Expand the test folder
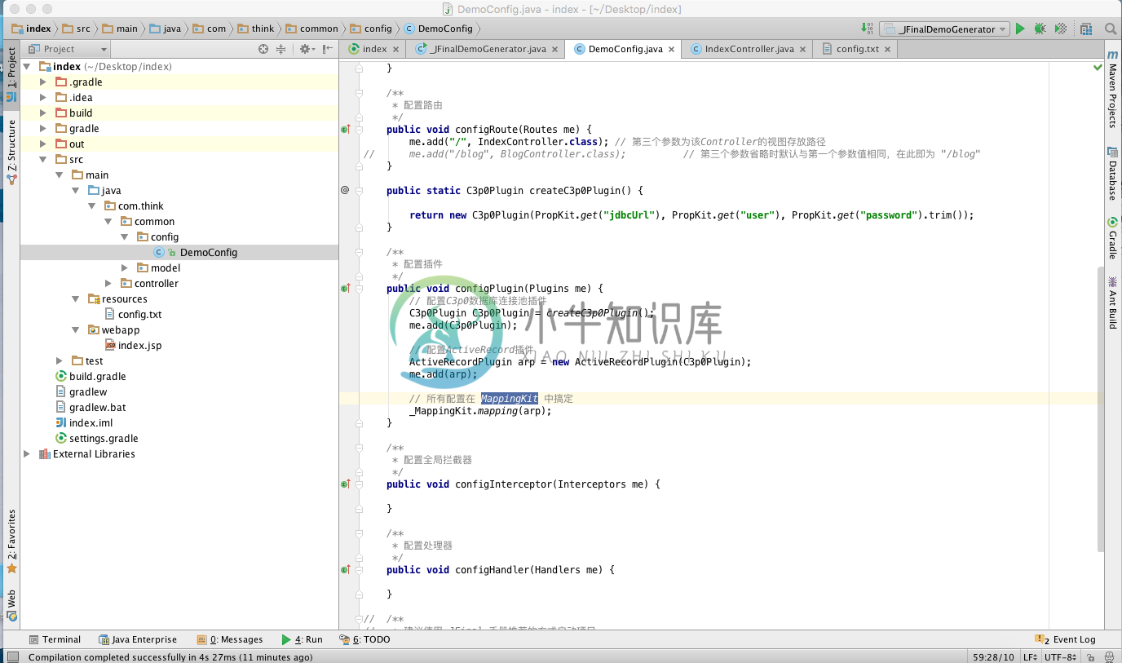 coord(60,360)
